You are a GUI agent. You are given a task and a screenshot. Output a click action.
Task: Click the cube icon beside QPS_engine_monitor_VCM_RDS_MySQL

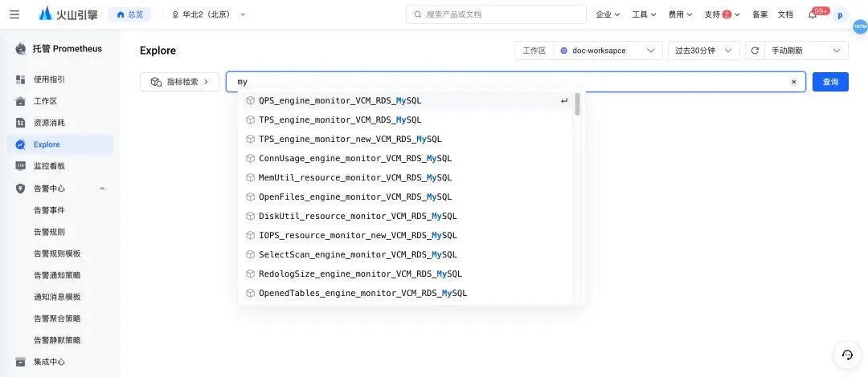pos(250,100)
